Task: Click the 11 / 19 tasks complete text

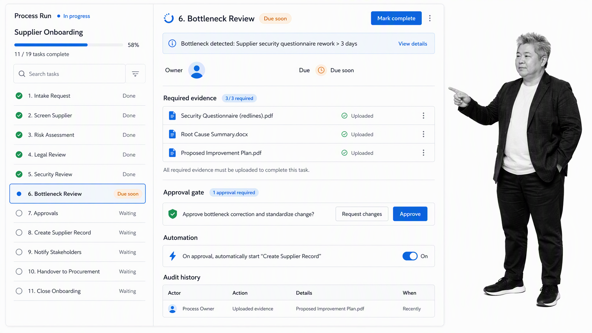Action: point(42,54)
